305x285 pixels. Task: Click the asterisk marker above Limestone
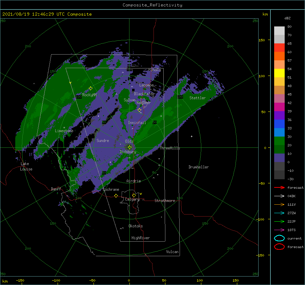(64, 128)
